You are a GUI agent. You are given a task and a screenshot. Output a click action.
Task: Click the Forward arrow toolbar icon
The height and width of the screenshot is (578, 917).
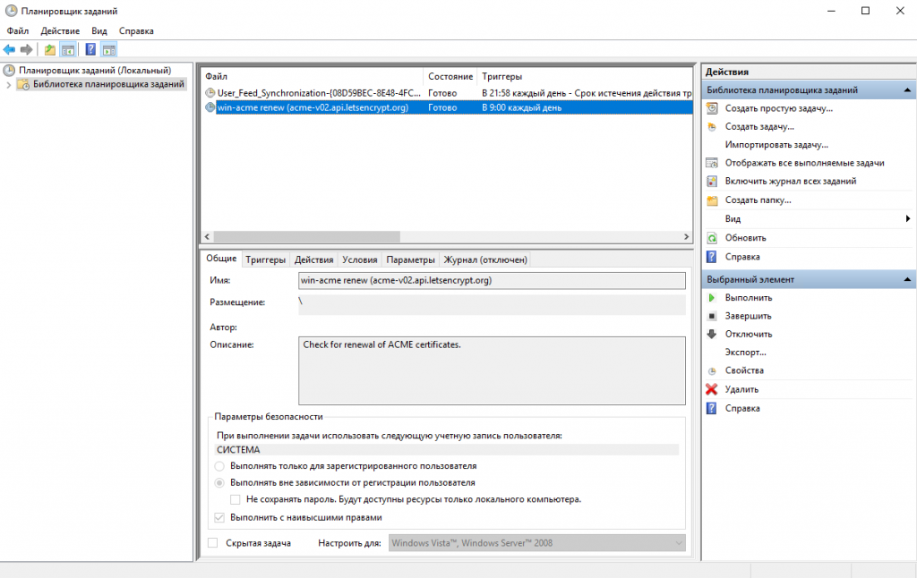26,50
